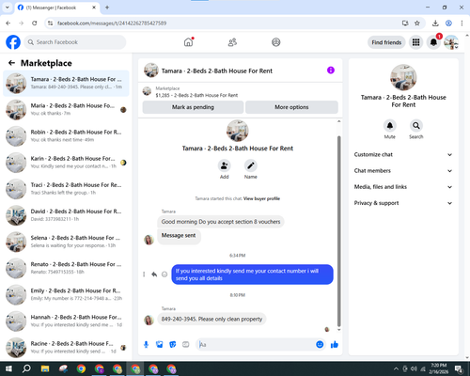The height and width of the screenshot is (376, 470).
Task: Click the chat messages scrollbar
Action: point(338,231)
